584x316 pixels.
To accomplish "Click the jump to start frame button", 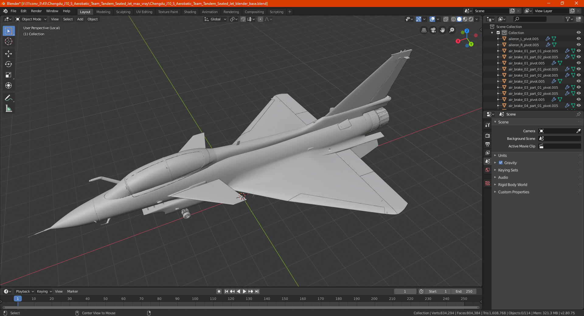I will (x=226, y=291).
